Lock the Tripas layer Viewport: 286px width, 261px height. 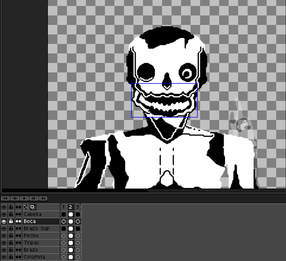point(11,243)
